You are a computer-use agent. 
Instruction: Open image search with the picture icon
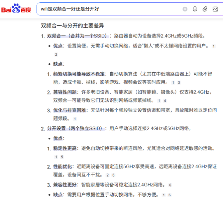click(215, 9)
